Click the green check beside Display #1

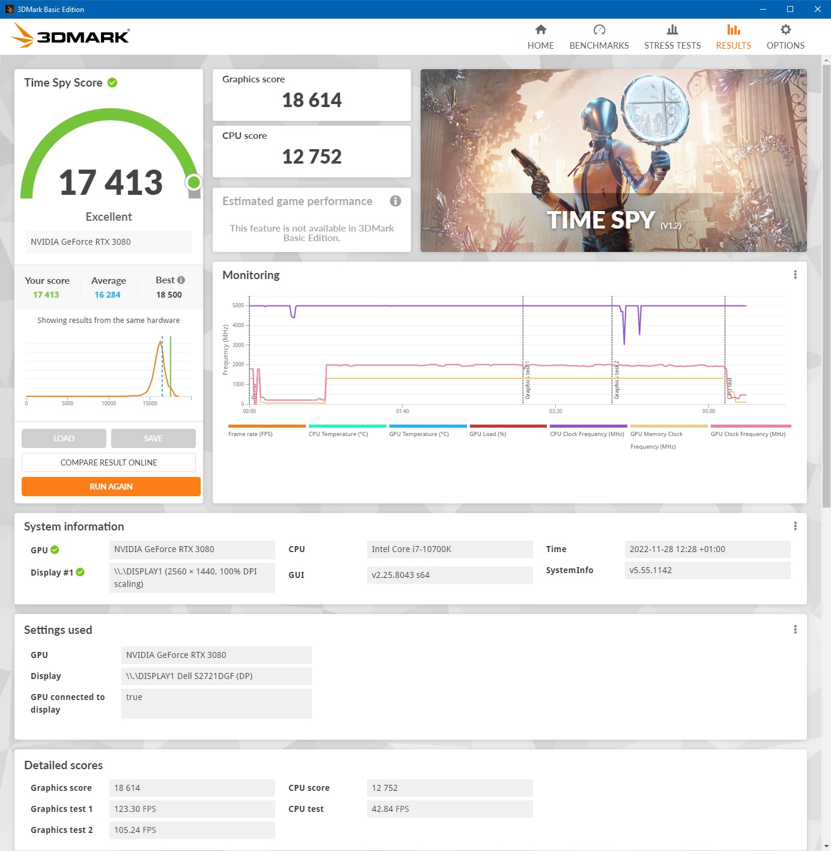pos(81,573)
